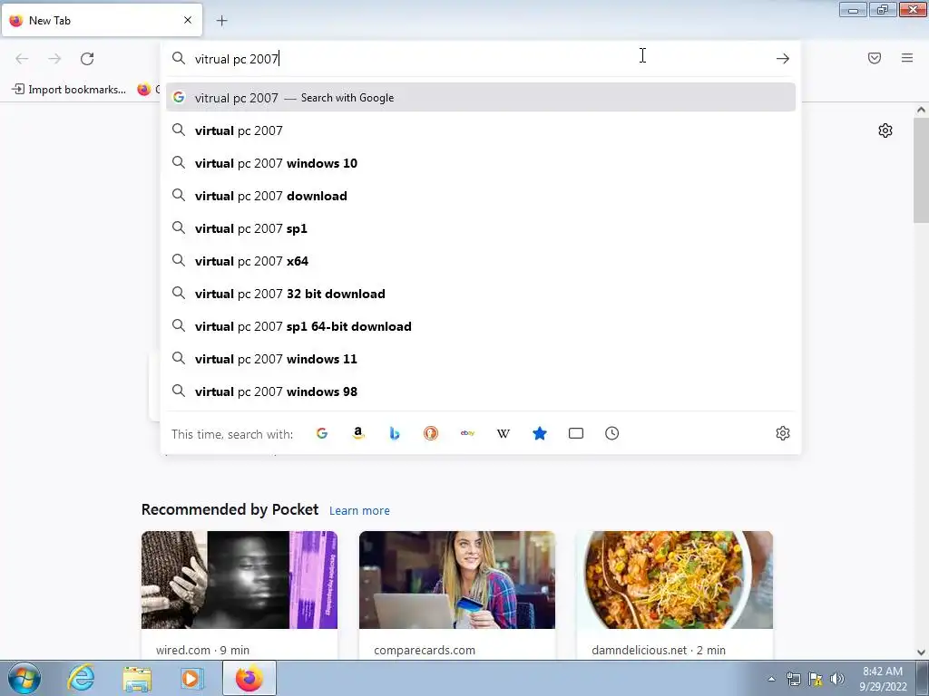Open Action Center flag icon
This screenshot has height=696, width=929.
816,679
